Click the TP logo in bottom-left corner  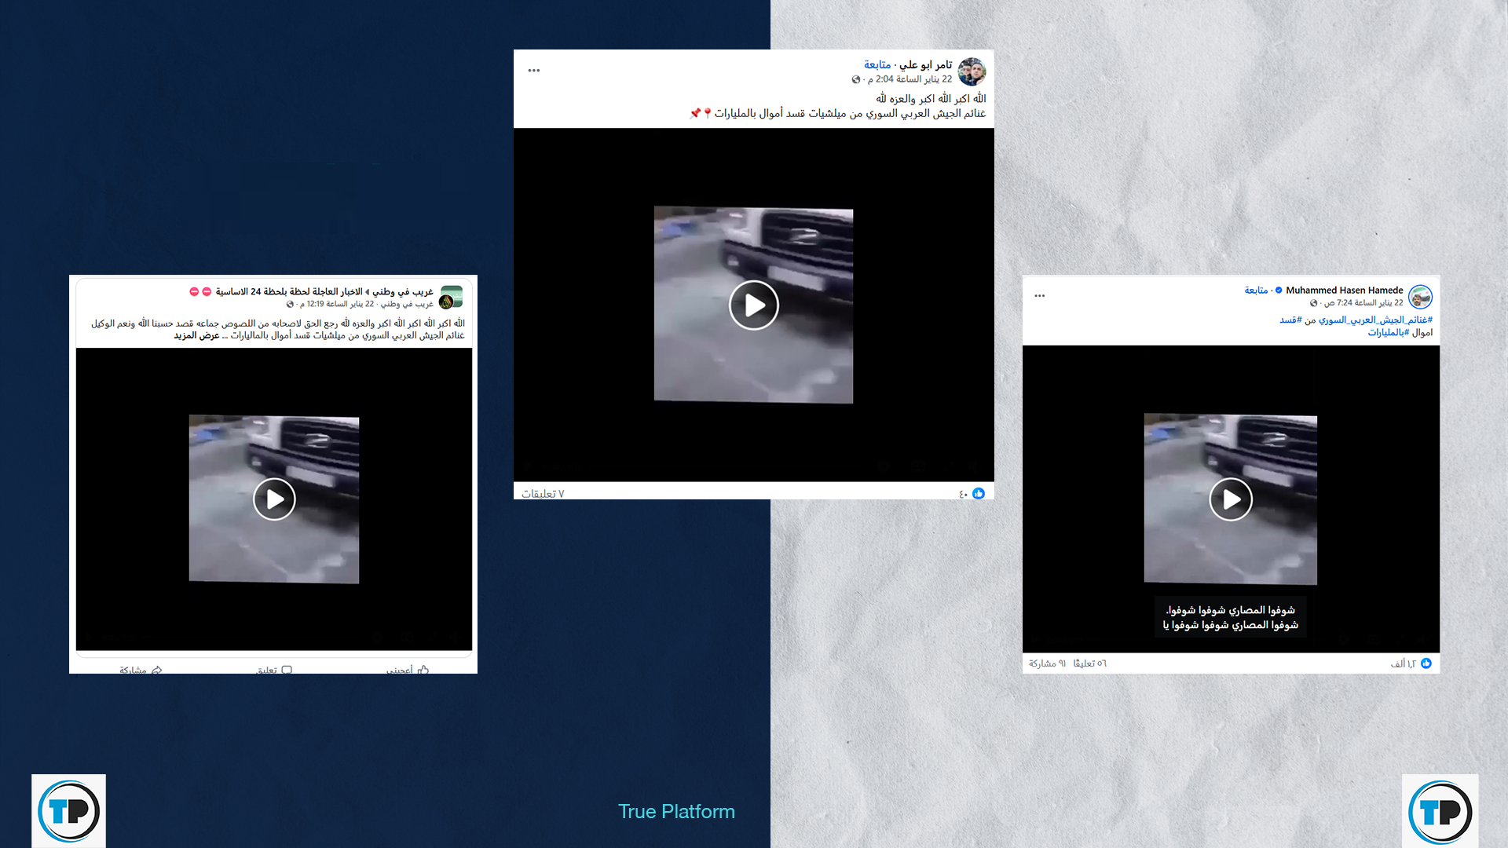click(x=68, y=811)
